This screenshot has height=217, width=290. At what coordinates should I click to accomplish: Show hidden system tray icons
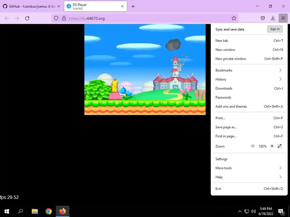pyautogui.click(x=240, y=211)
